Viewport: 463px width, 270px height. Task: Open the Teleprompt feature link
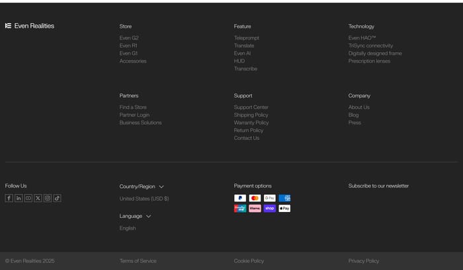247,38
